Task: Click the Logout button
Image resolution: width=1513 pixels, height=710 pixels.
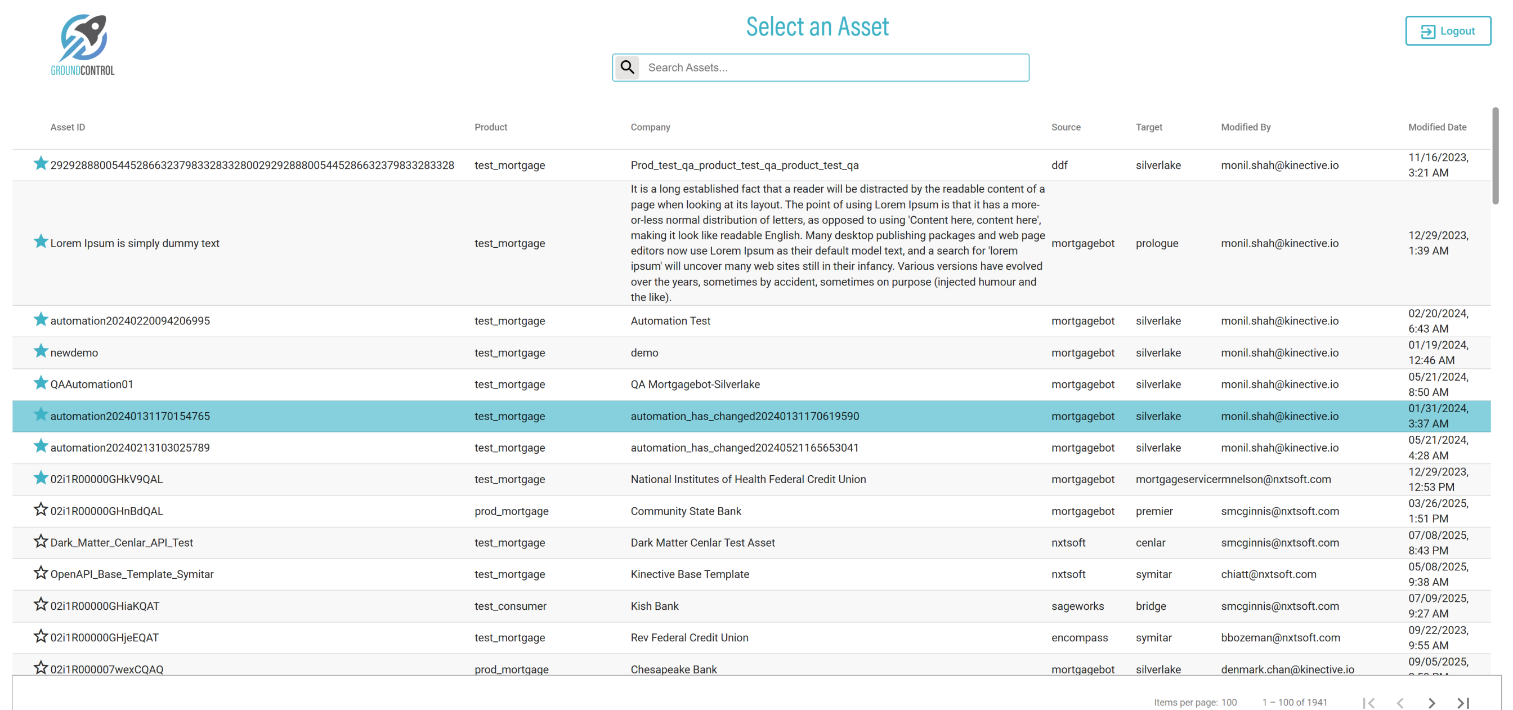Action: pyautogui.click(x=1447, y=31)
